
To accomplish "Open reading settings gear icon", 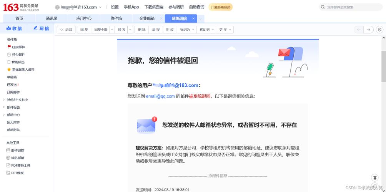I will (379, 30).
